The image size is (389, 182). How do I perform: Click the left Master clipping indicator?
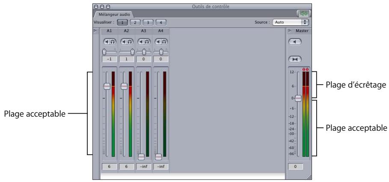[304, 70]
